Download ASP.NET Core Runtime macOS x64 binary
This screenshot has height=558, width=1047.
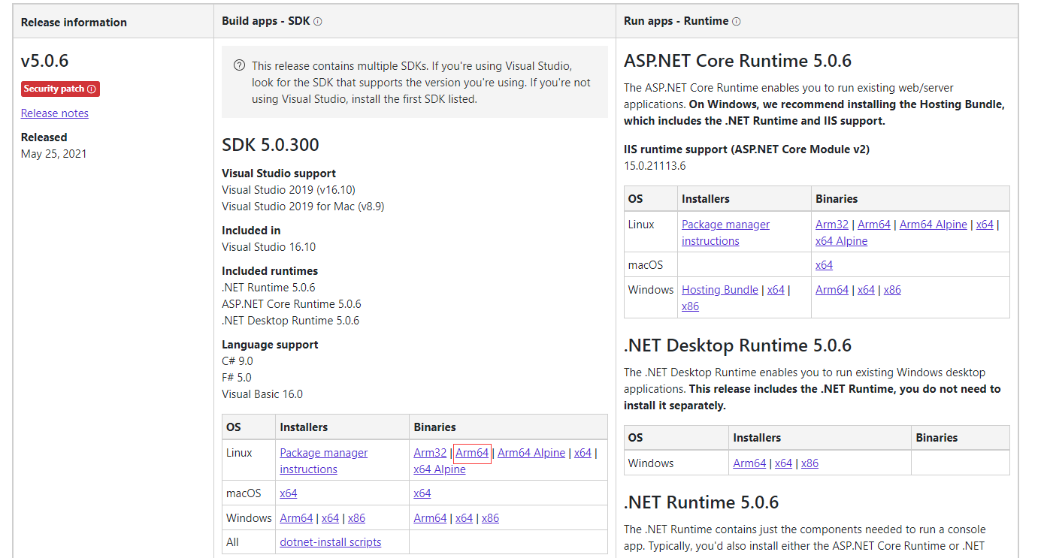click(x=825, y=265)
